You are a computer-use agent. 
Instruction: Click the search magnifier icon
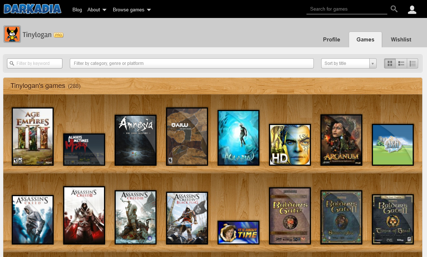pyautogui.click(x=394, y=9)
